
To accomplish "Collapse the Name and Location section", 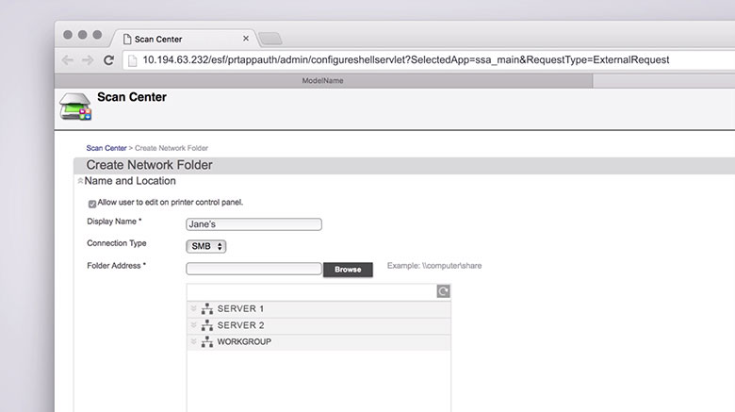I will 80,181.
